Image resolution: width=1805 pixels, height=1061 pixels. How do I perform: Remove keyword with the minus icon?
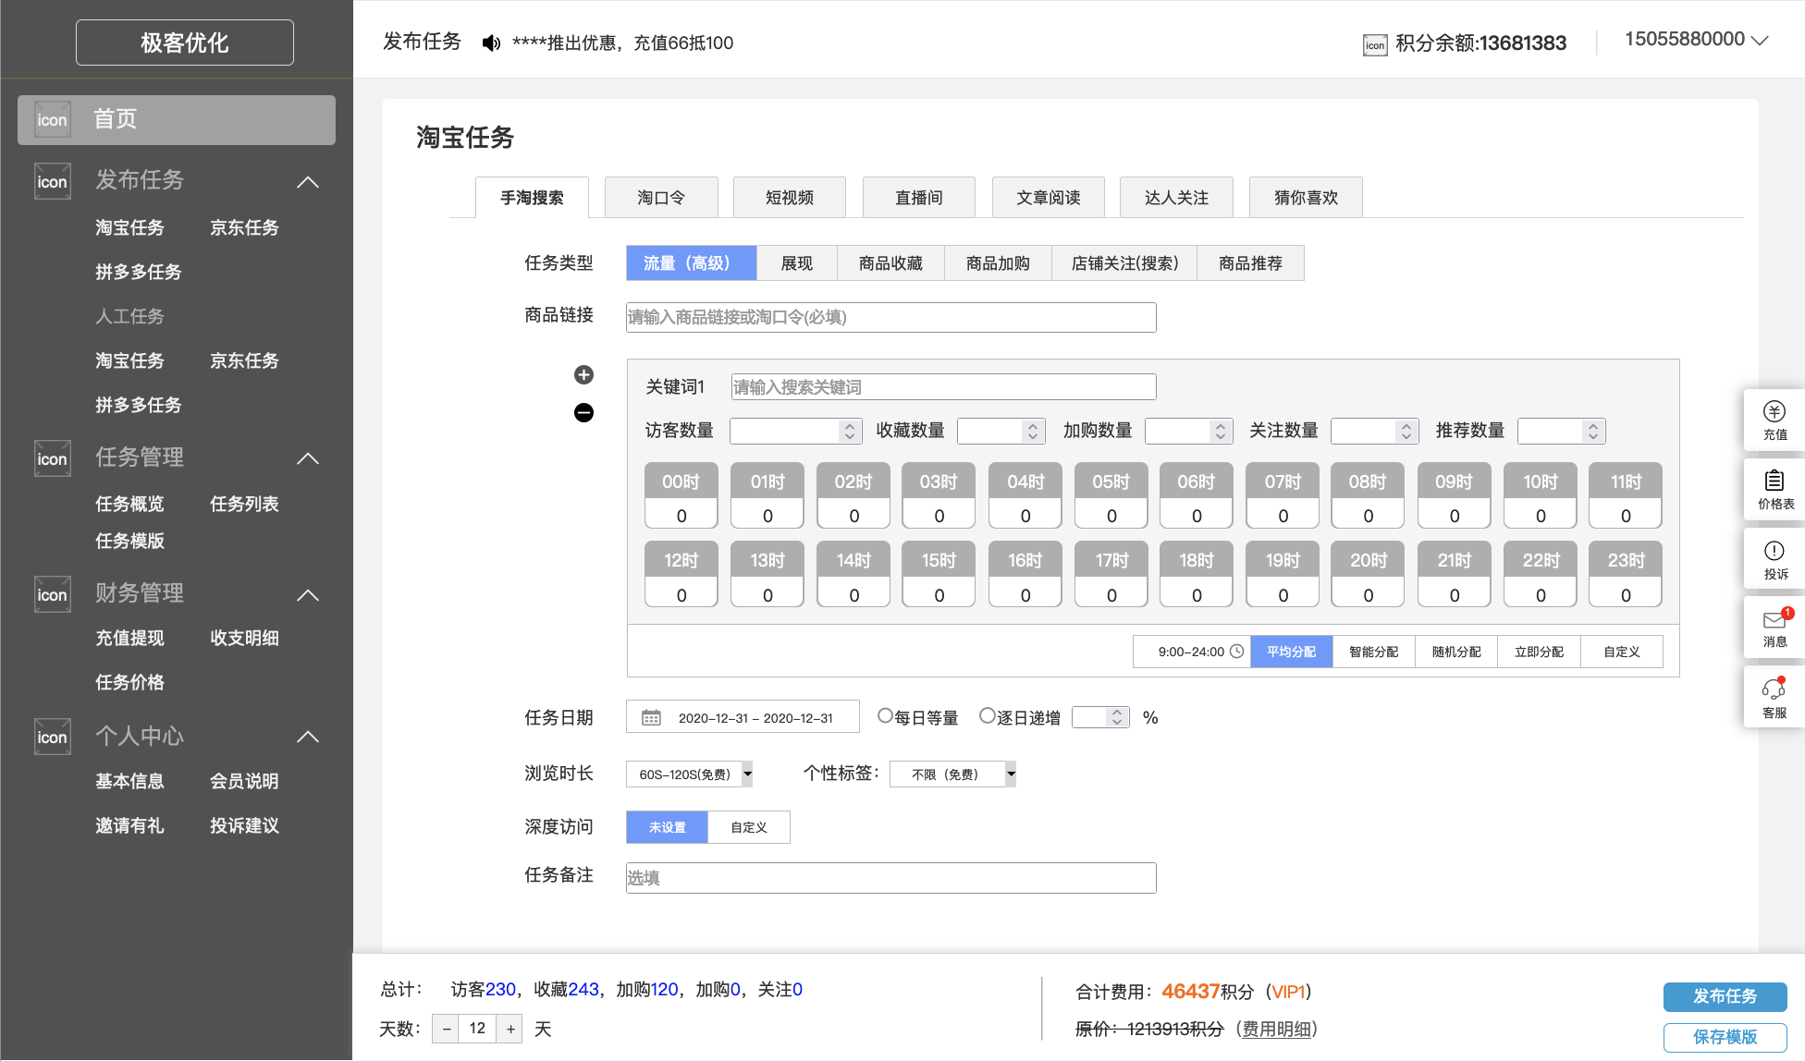[583, 412]
